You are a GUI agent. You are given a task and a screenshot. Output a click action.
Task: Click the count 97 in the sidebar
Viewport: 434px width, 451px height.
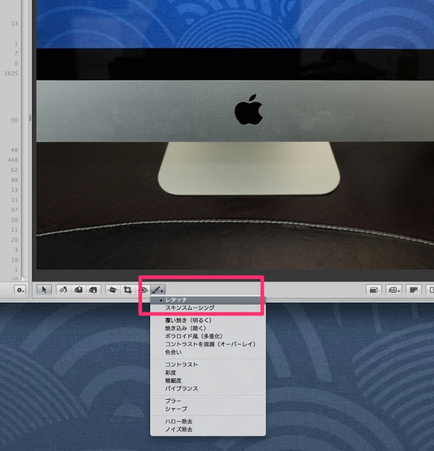pyautogui.click(x=15, y=210)
